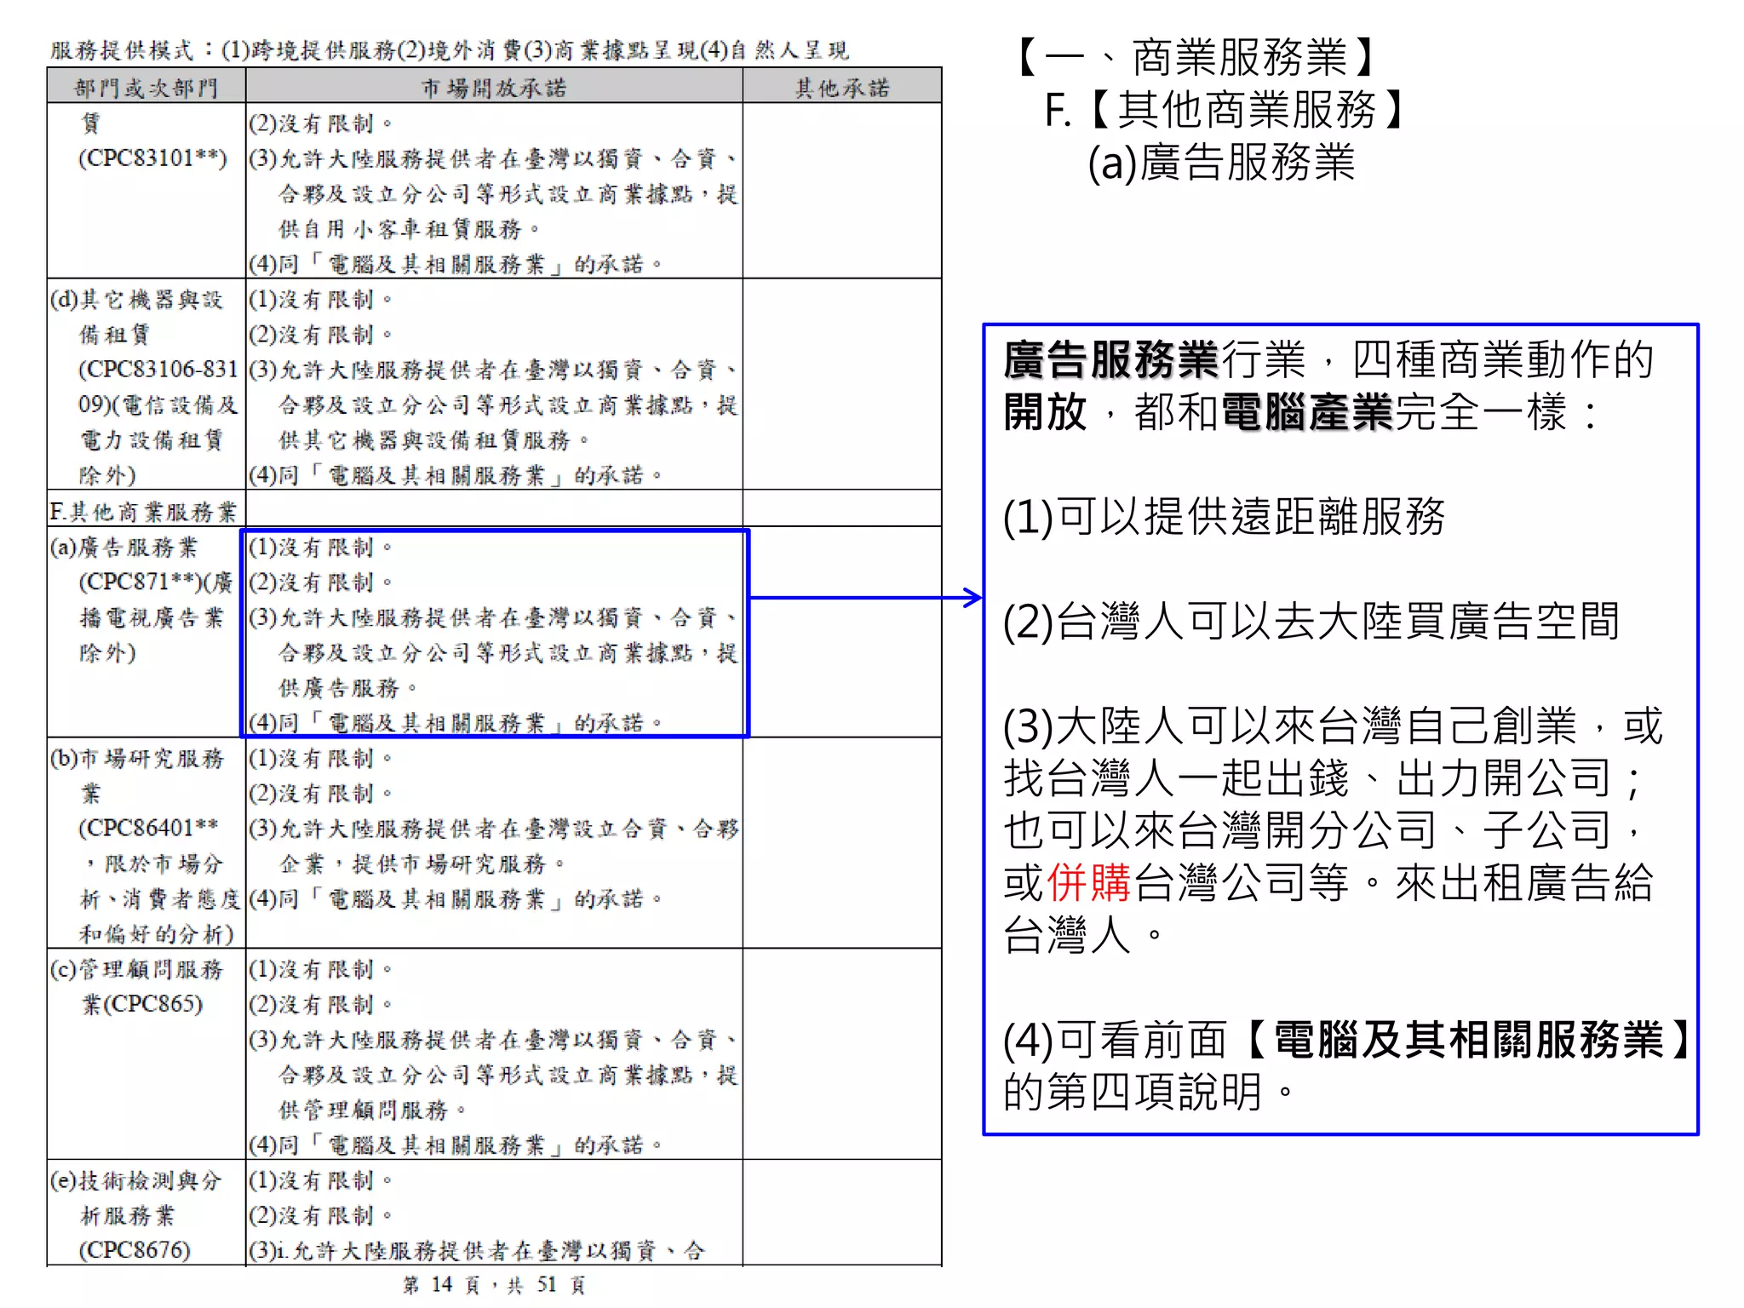The height and width of the screenshot is (1308, 1744).
Task: Click the cell (b)市場研究服務
Action: (137, 758)
